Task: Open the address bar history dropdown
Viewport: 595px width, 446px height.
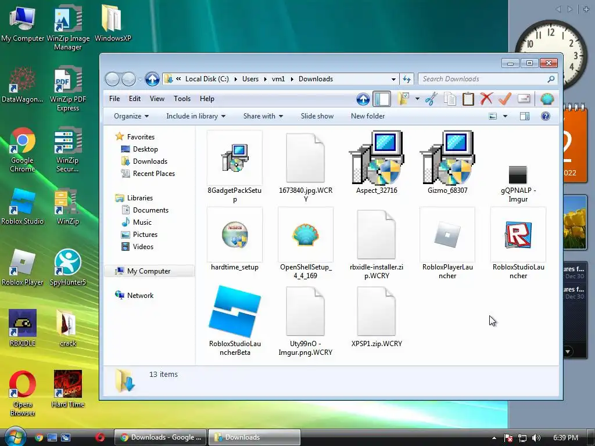Action: (393, 79)
